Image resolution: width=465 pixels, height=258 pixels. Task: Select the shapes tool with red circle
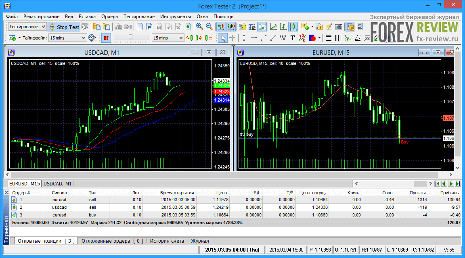coord(312,38)
